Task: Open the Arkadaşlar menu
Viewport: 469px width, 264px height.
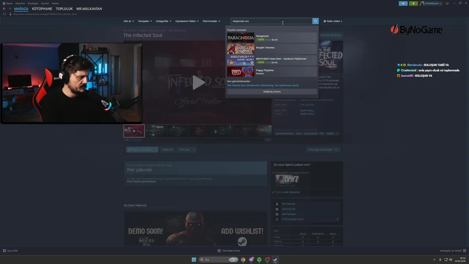Action: (x=33, y=3)
